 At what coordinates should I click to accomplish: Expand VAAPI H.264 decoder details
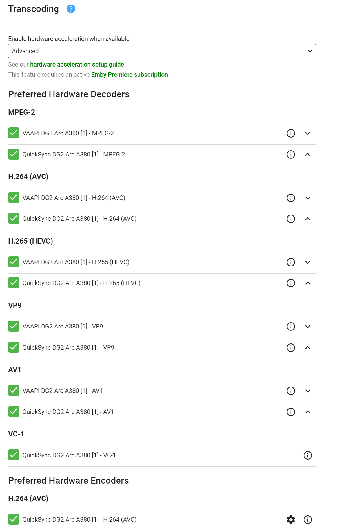(x=308, y=198)
